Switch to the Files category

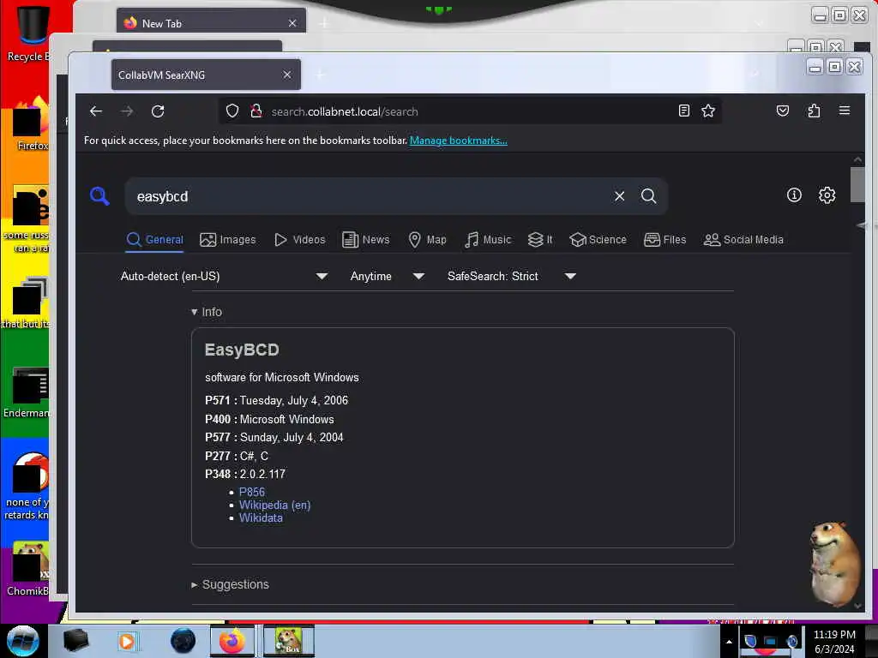pyautogui.click(x=665, y=240)
